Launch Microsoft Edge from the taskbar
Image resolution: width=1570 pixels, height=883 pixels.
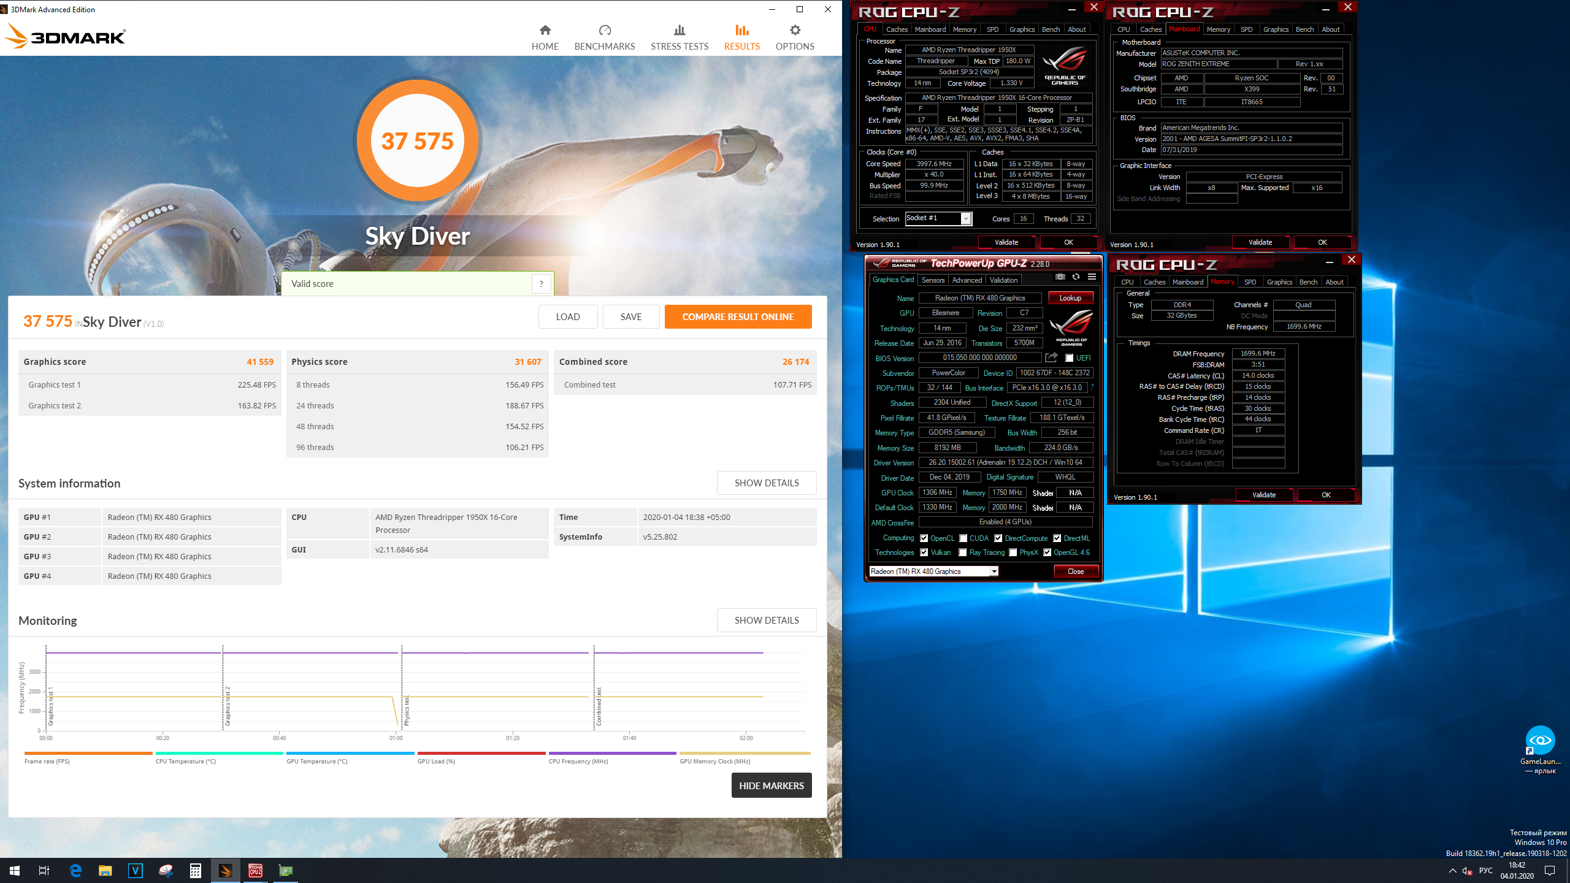(x=75, y=871)
